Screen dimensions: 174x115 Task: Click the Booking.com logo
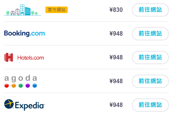pos(25,33)
